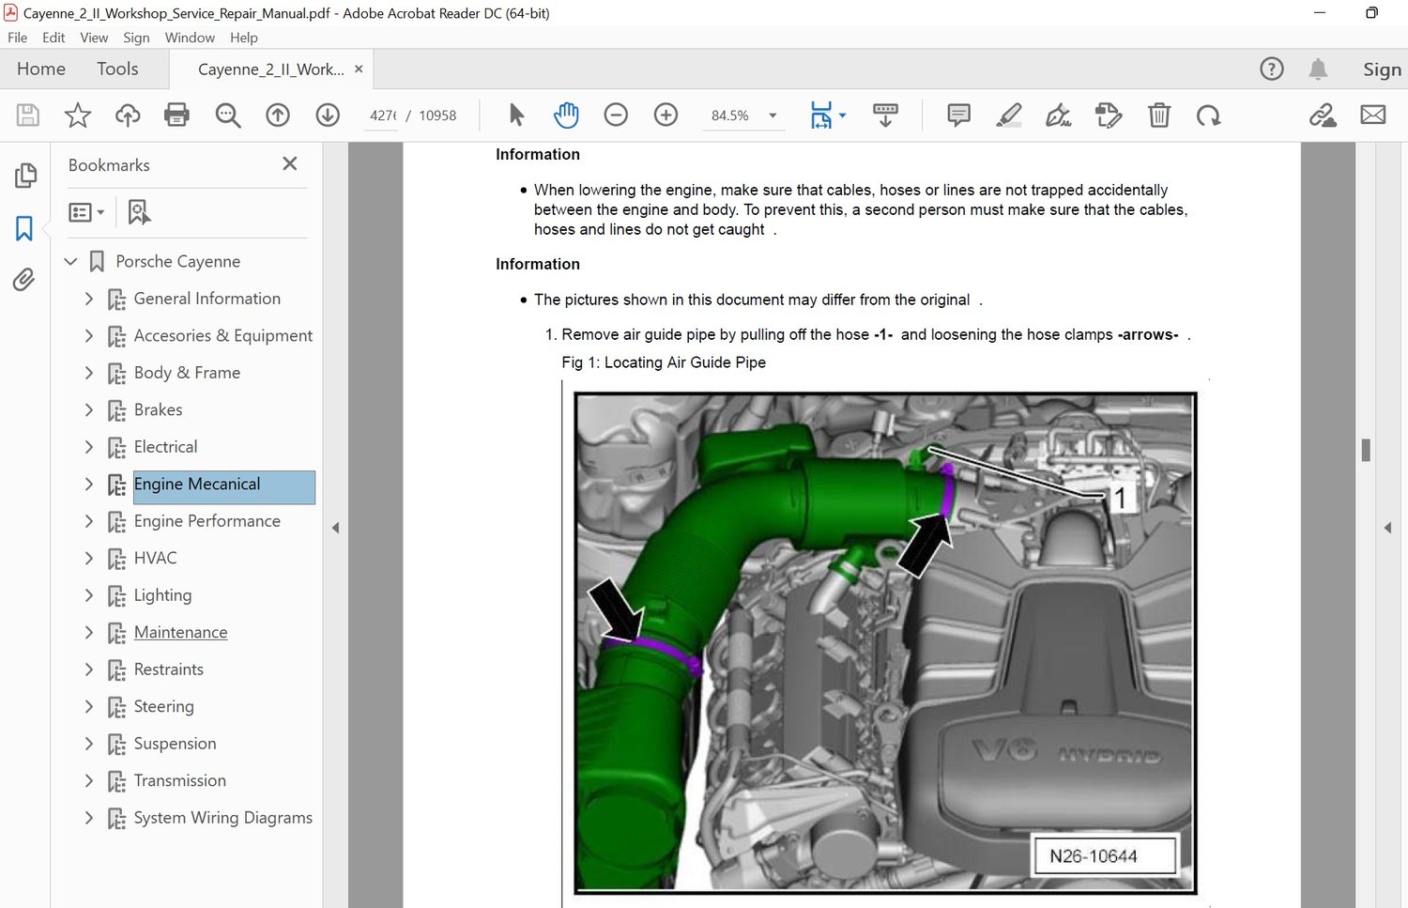Expand the Body & Frame bookmark
The width and height of the screenshot is (1408, 908).
pyautogui.click(x=89, y=373)
